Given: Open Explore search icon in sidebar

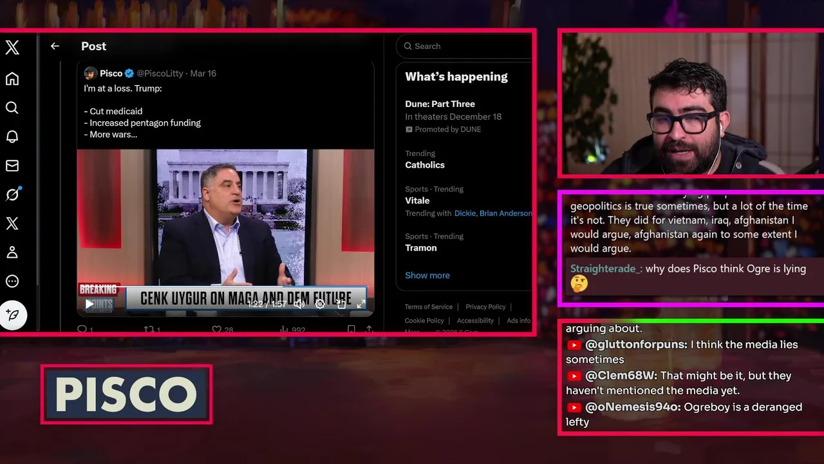Looking at the screenshot, I should pyautogui.click(x=12, y=108).
